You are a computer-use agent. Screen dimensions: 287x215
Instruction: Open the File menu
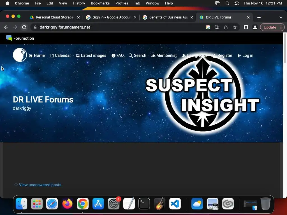coord(38,3)
